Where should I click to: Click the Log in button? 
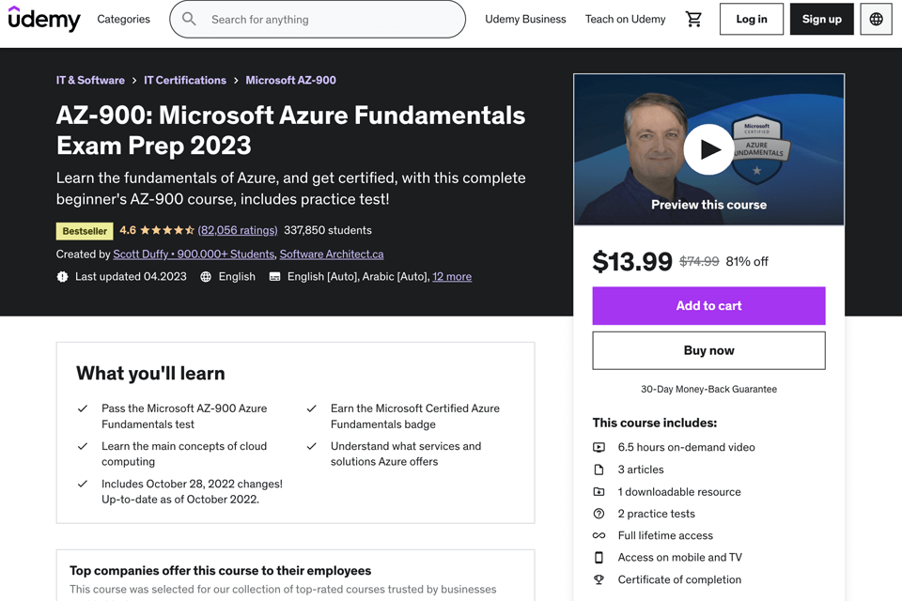[752, 19]
